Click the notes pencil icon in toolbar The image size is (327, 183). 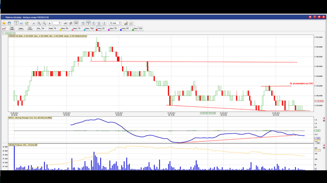click(131, 23)
